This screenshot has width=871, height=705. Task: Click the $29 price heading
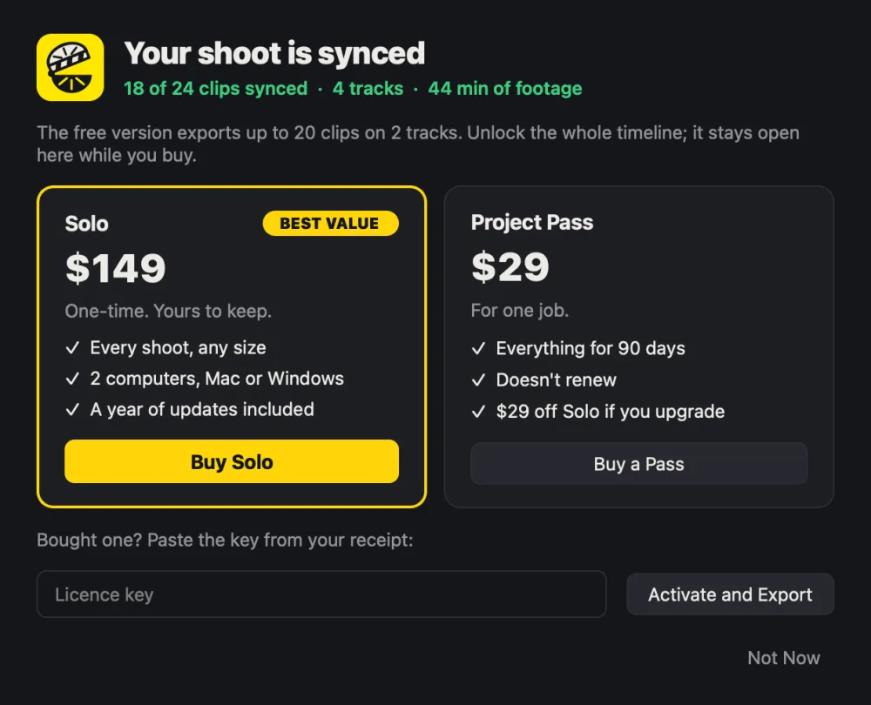pos(510,266)
